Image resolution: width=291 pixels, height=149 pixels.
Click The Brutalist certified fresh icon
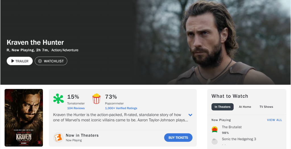click(x=215, y=130)
